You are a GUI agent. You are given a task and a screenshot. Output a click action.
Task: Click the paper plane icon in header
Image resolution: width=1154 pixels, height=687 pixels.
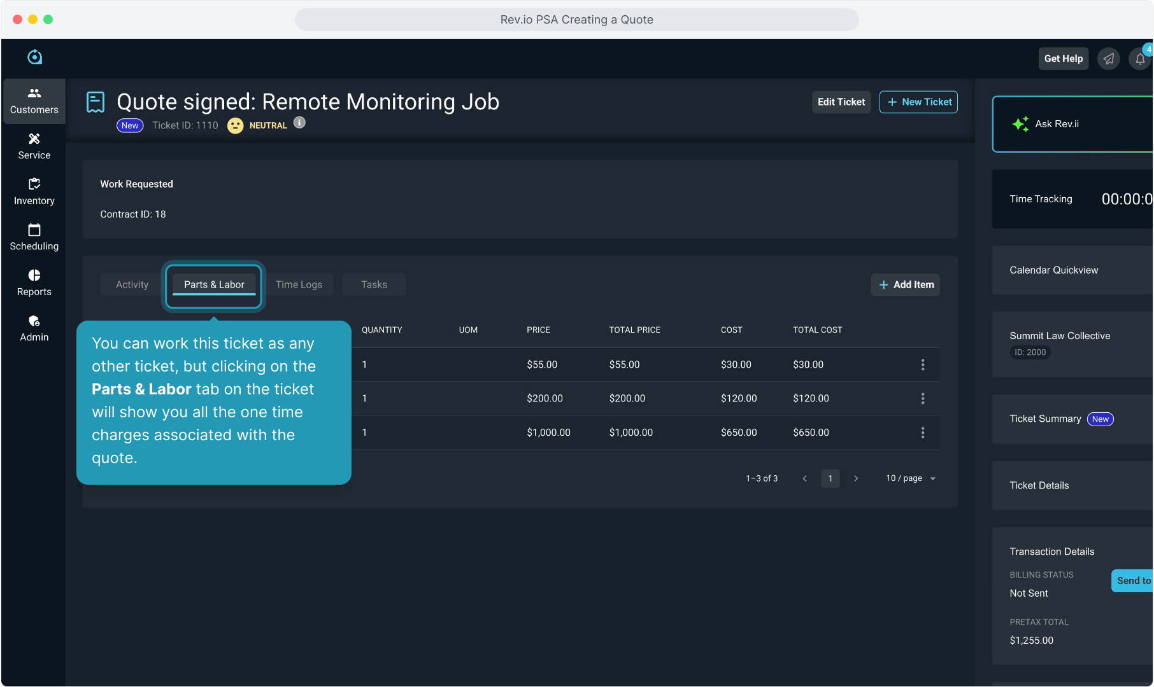click(x=1109, y=59)
